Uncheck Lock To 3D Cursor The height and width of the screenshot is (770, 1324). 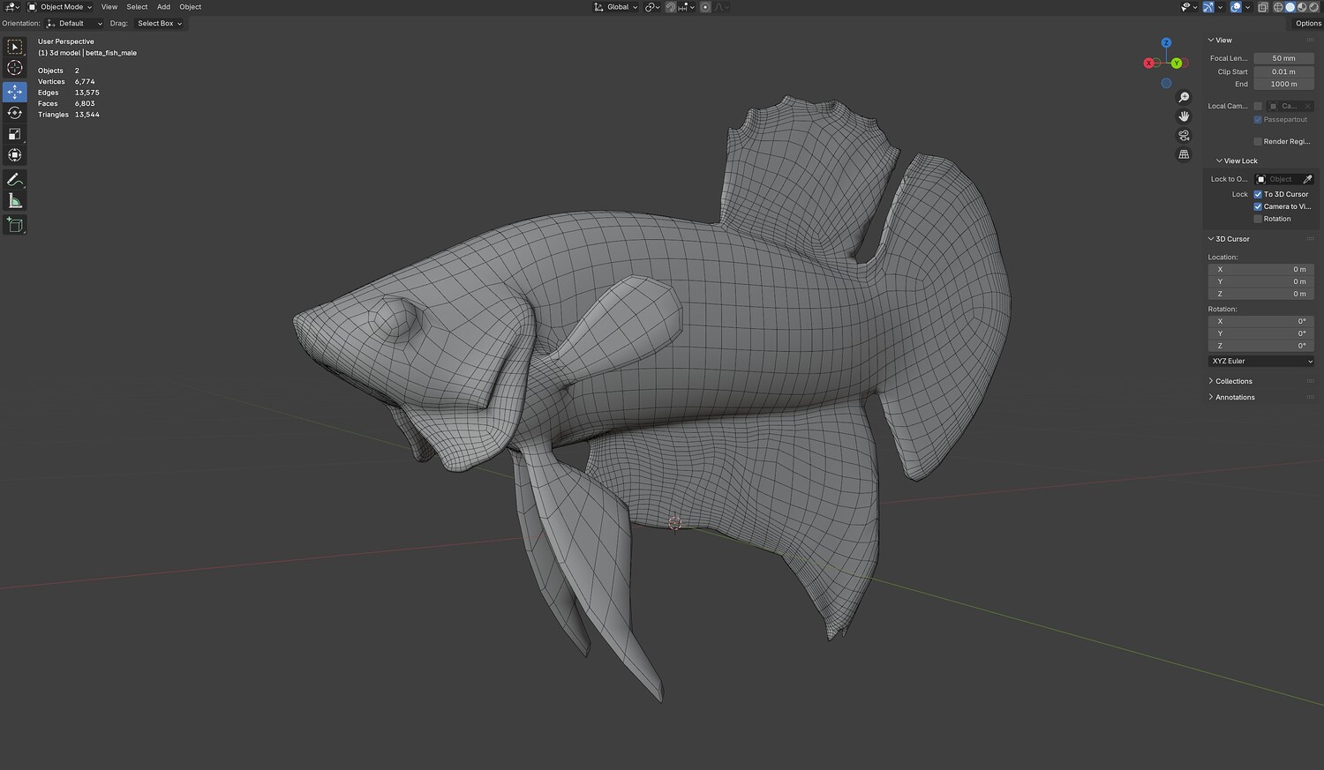point(1258,194)
